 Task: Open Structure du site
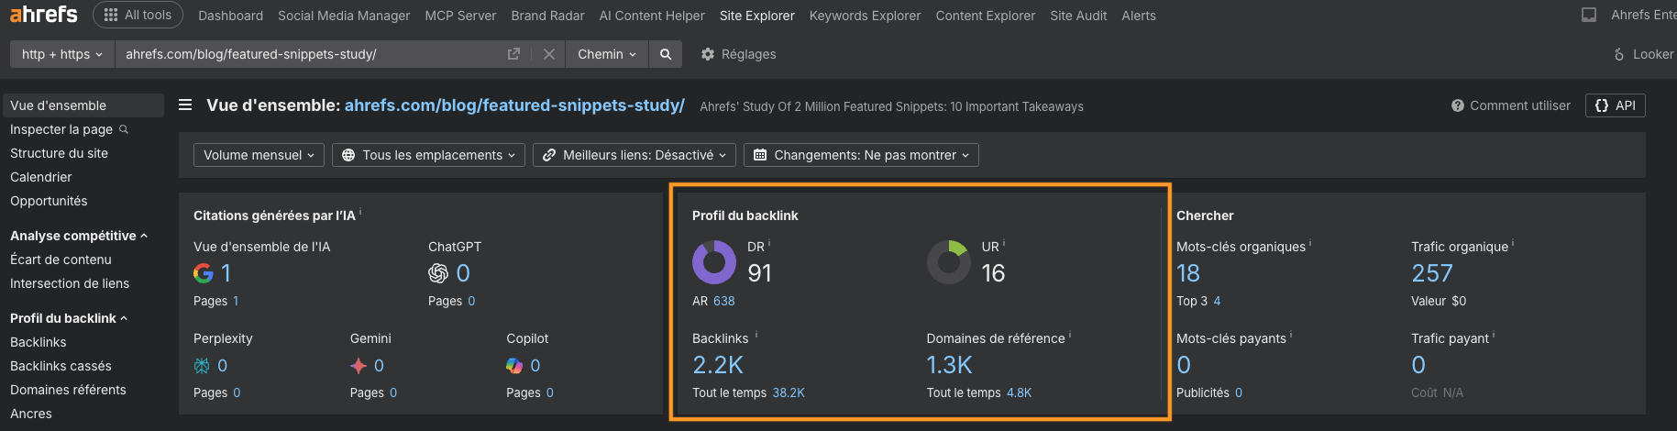tap(59, 153)
